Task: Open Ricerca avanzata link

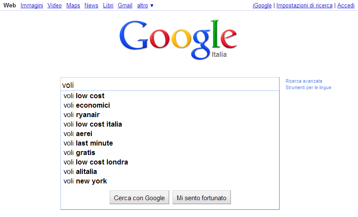Action: point(304,81)
